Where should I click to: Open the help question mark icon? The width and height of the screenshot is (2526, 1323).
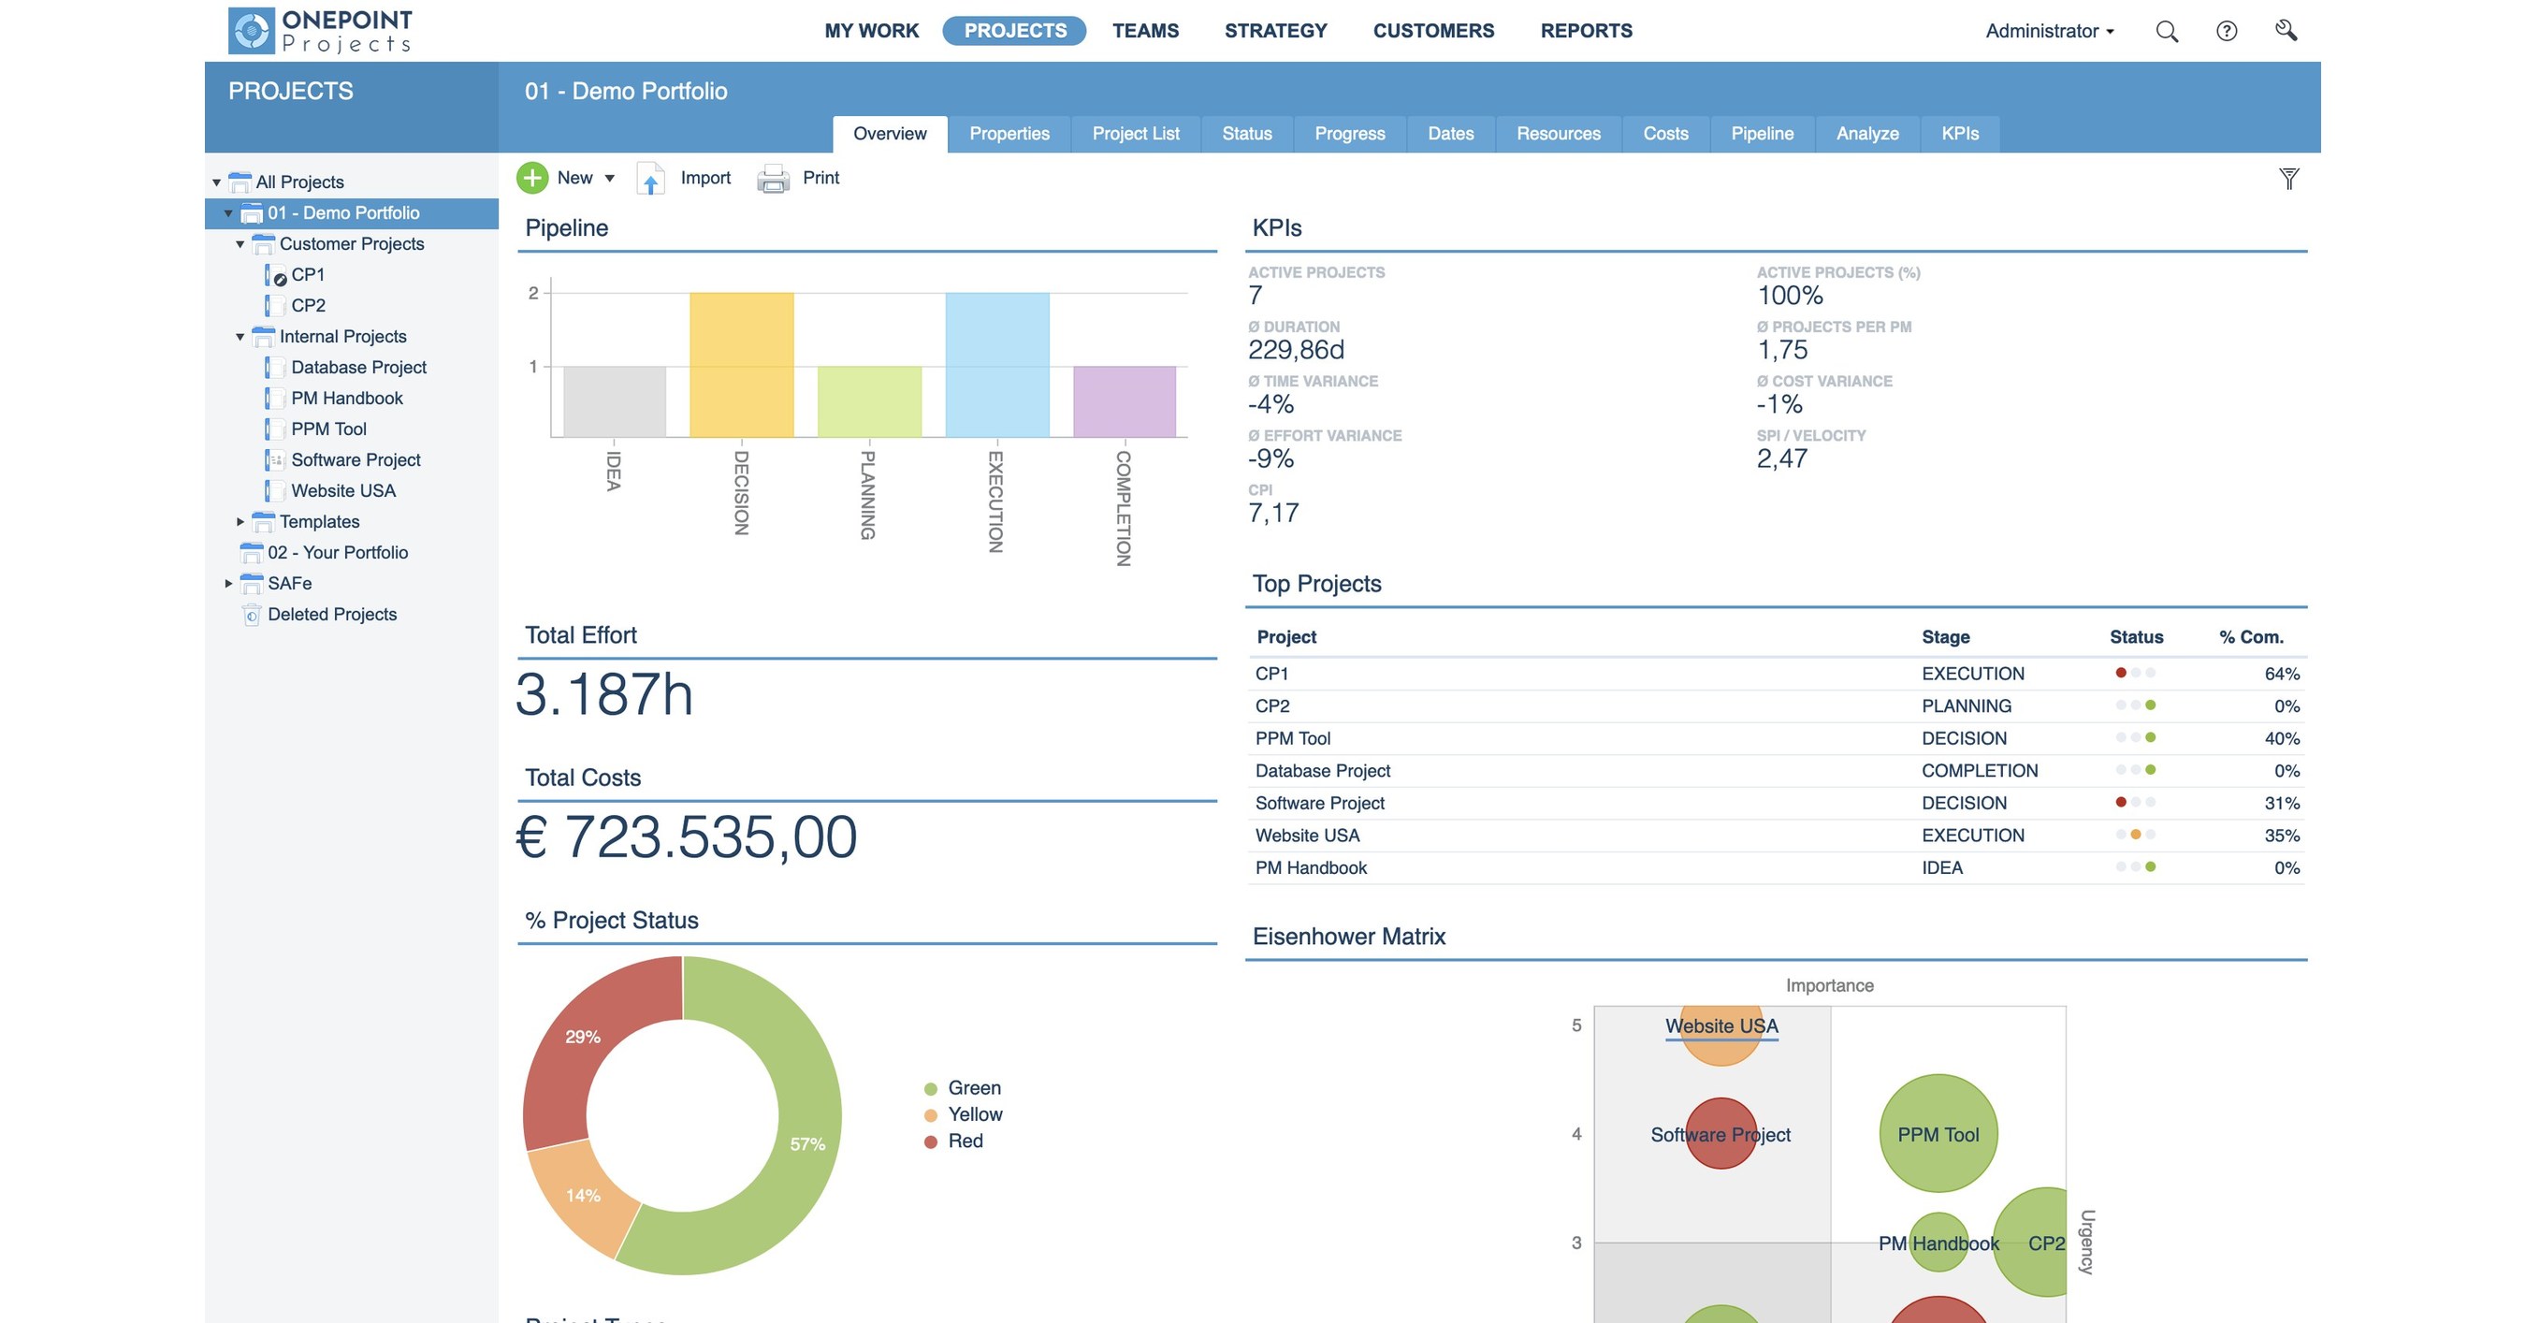(x=2227, y=32)
